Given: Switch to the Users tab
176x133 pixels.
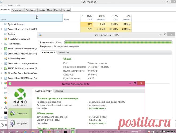Looking at the screenshot, I should point(50,10).
